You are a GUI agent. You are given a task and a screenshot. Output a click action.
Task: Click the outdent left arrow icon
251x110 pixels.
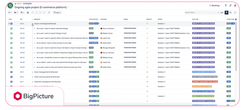pyautogui.click(x=40, y=13)
